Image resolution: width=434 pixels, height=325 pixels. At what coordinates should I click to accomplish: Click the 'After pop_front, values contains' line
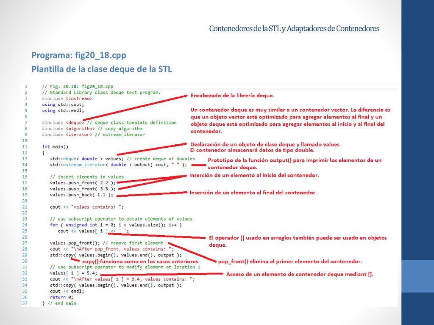point(112,249)
